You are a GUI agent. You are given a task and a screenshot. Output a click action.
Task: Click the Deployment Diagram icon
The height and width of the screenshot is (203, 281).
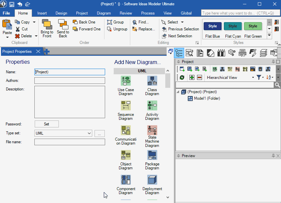pos(152,180)
